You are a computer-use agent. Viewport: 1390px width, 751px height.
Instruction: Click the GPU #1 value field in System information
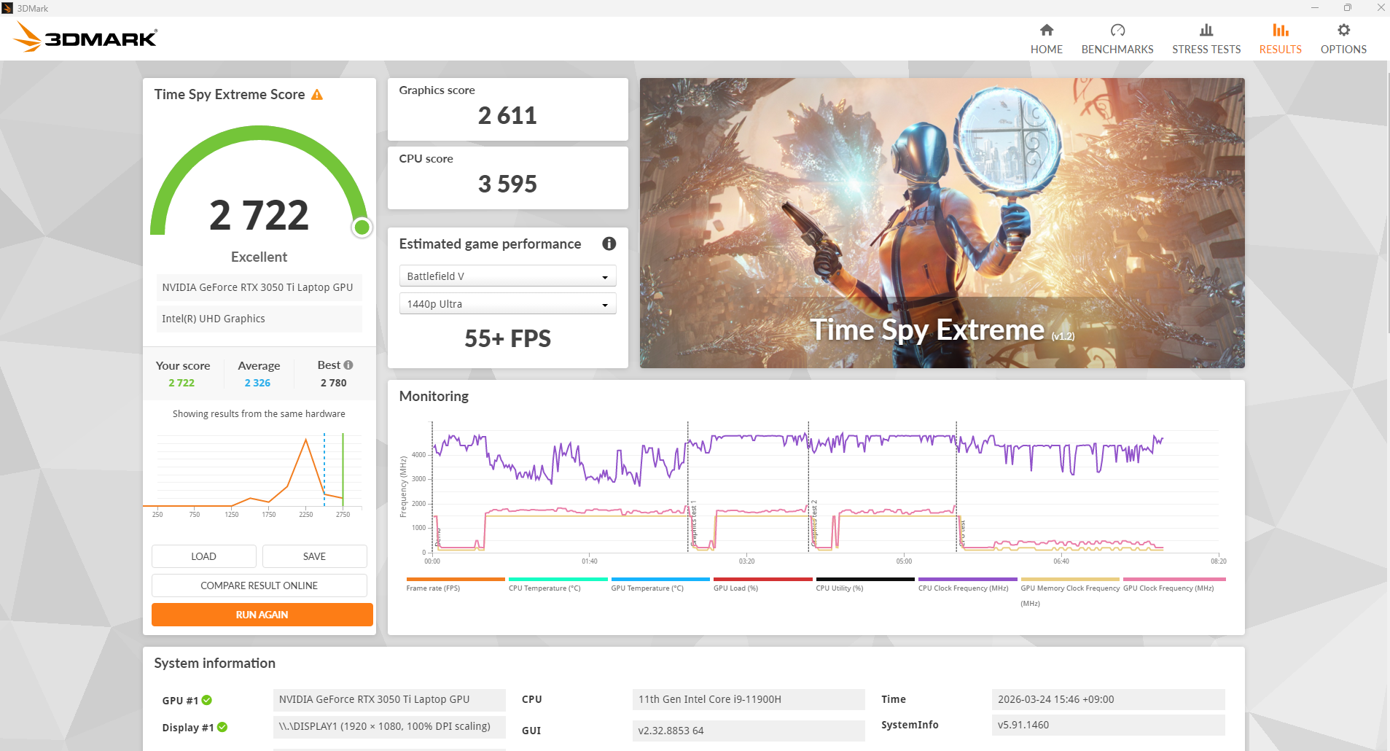pos(389,699)
